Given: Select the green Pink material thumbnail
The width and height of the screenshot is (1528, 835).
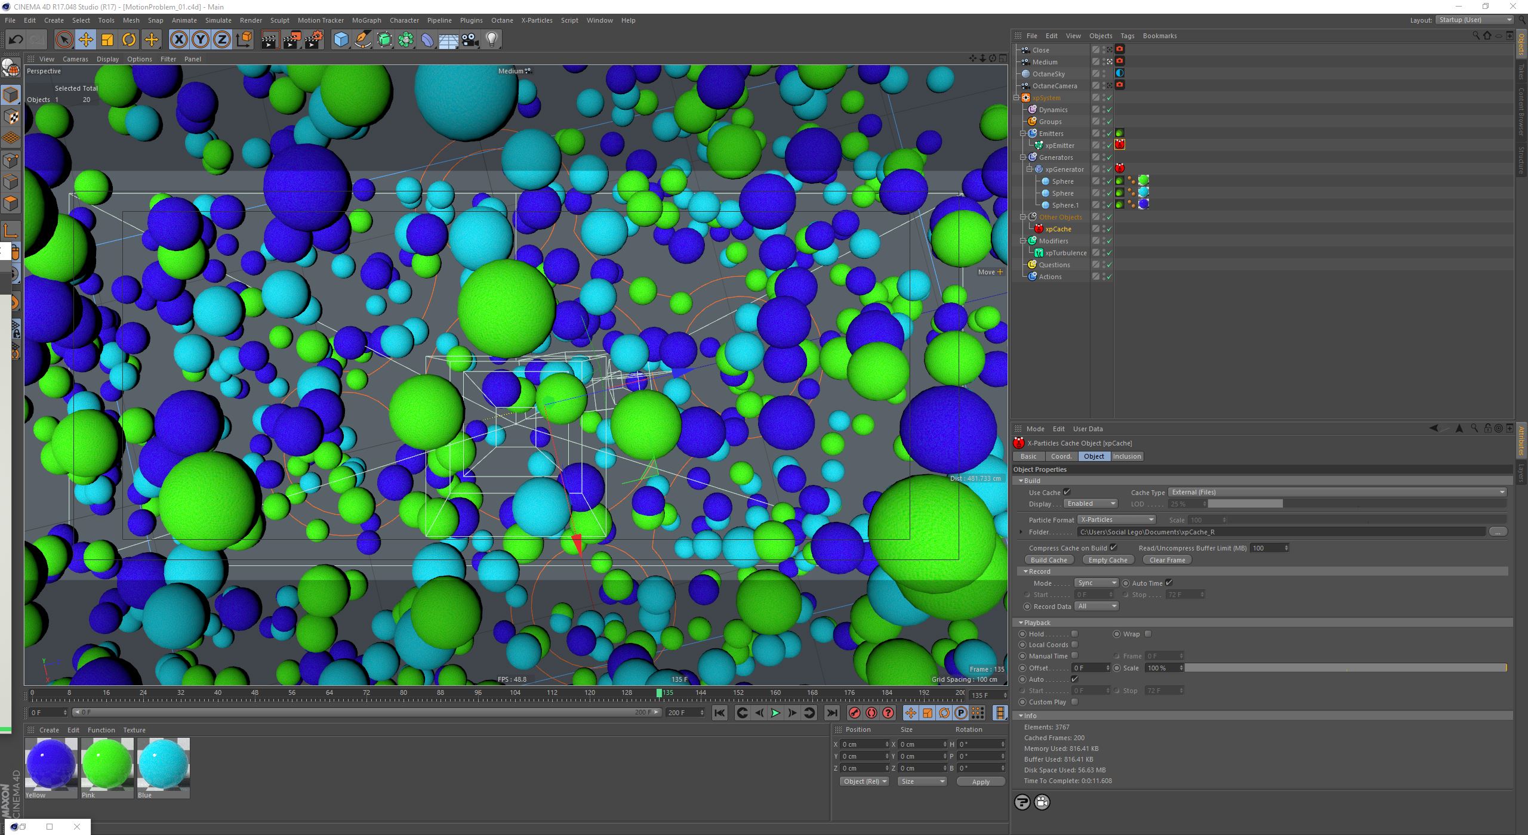Looking at the screenshot, I should pos(107,765).
